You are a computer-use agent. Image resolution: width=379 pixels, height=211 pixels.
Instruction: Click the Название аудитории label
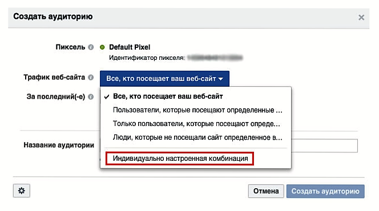click(x=59, y=145)
